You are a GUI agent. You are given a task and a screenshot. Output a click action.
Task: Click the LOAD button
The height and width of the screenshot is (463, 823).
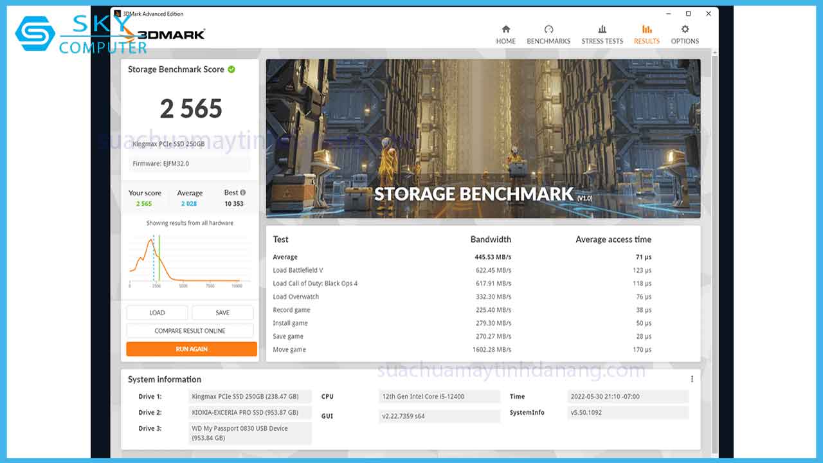pos(156,312)
